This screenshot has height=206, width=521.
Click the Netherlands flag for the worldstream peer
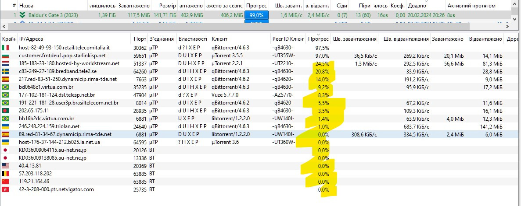click(6, 63)
